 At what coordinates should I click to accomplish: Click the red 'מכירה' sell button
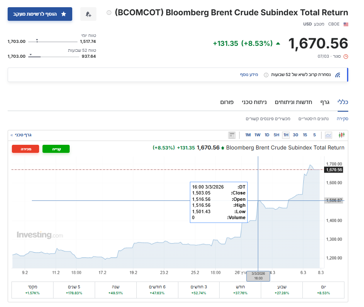point(25,149)
